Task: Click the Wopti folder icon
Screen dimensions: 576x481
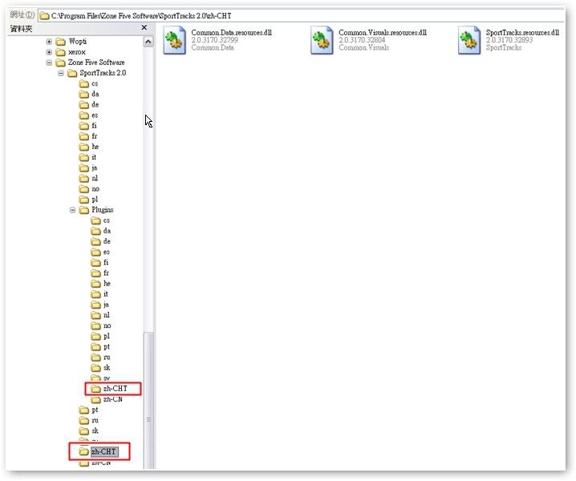Action: point(60,42)
